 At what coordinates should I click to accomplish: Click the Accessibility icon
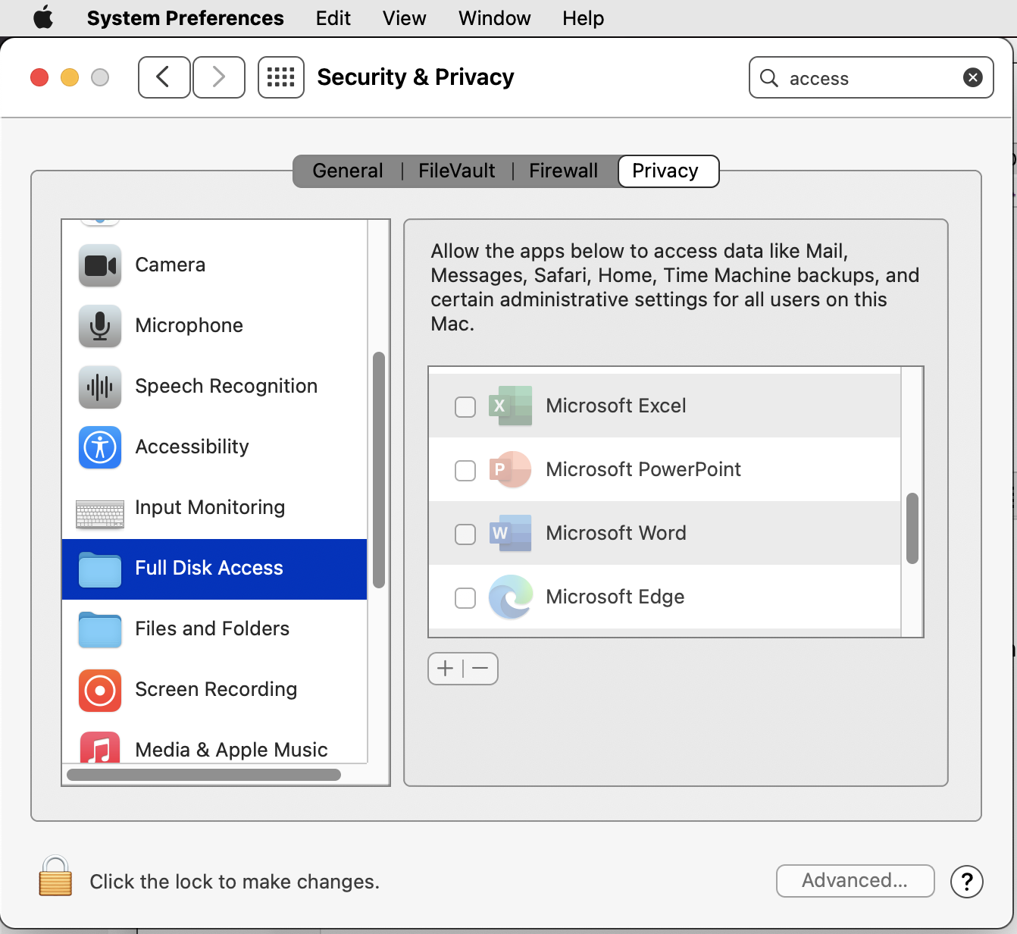coord(100,447)
